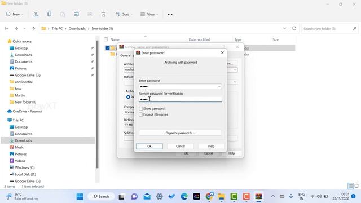Open the Windows Start button

[x=80, y=197]
